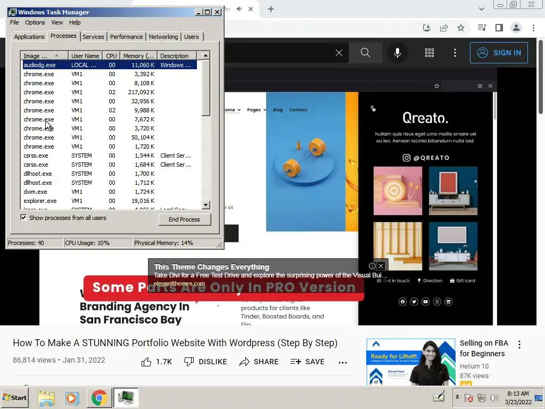
Task: Open YouTube settings three-dot icon
Action: click(455, 53)
